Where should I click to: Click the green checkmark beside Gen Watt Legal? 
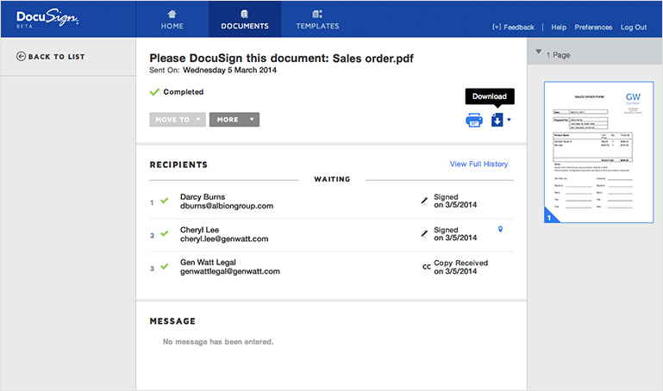click(x=165, y=266)
